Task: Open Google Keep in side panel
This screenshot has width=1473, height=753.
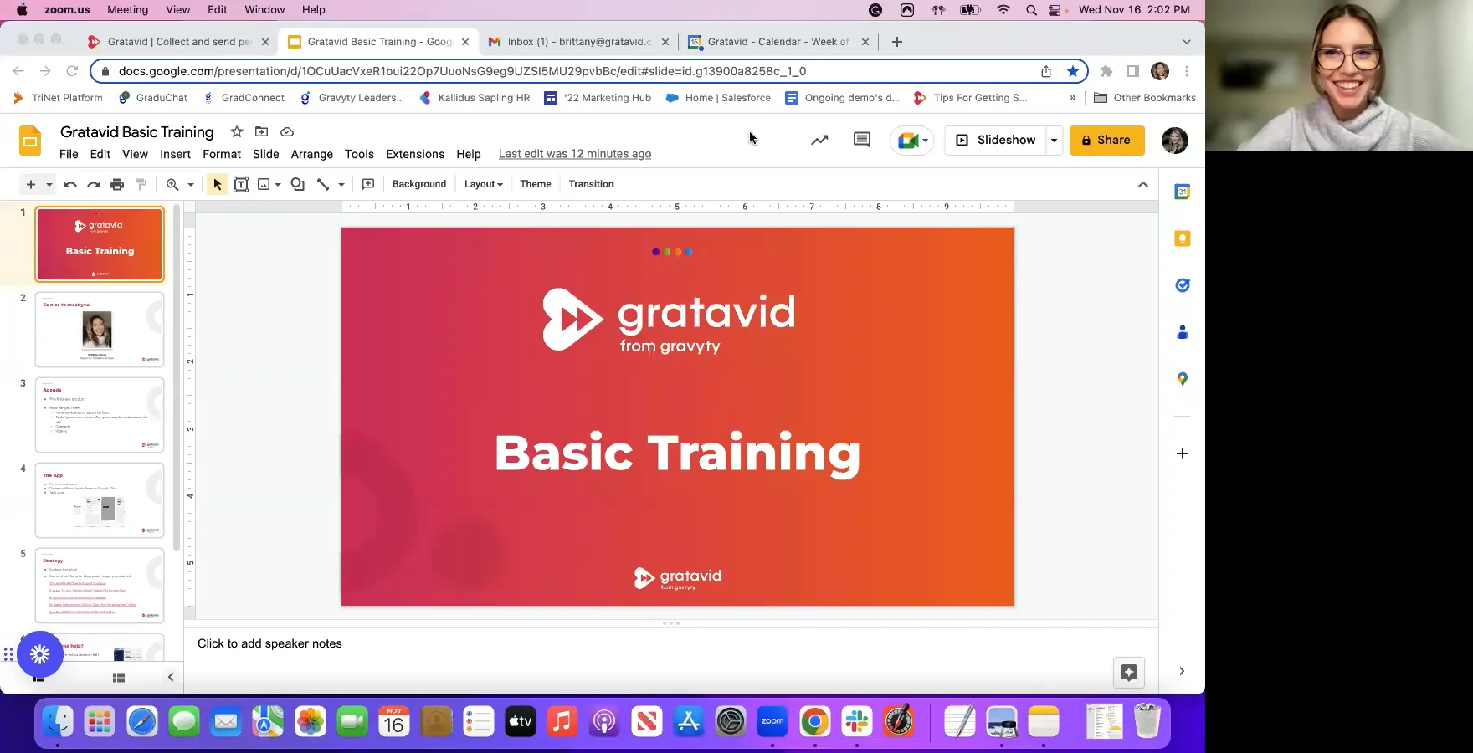Action: (1183, 238)
